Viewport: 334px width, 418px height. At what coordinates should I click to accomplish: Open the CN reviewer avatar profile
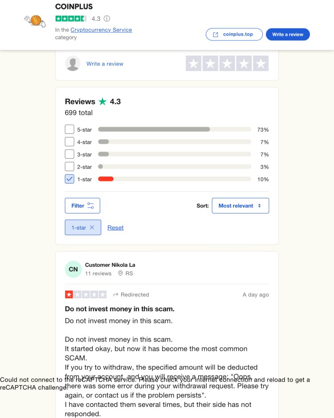(x=73, y=269)
